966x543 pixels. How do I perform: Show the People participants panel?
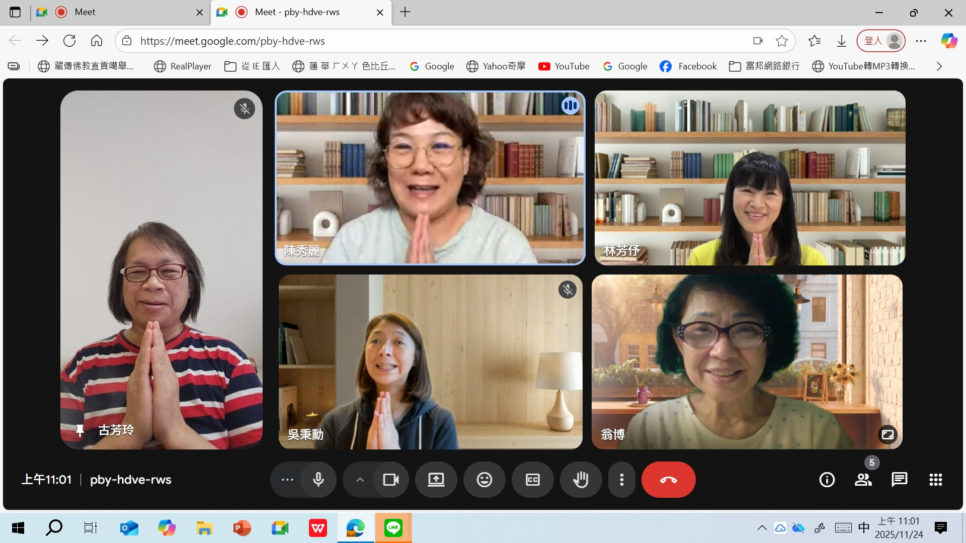[x=863, y=480]
